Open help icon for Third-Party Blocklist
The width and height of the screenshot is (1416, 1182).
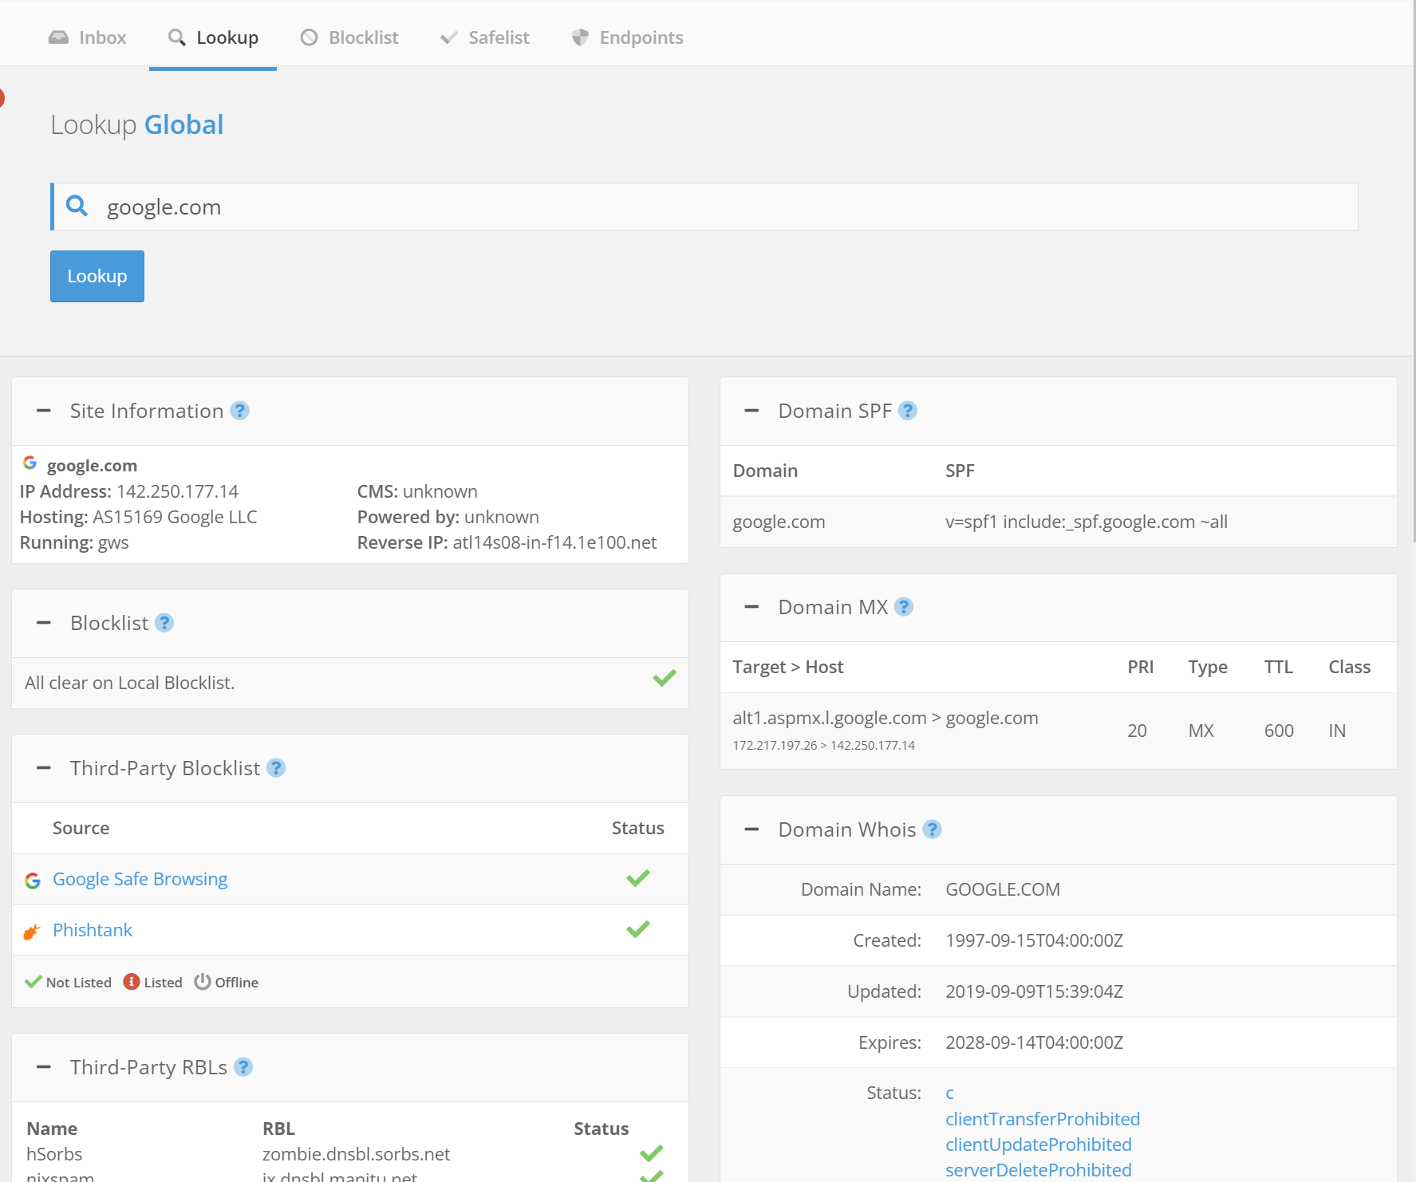coord(276,768)
